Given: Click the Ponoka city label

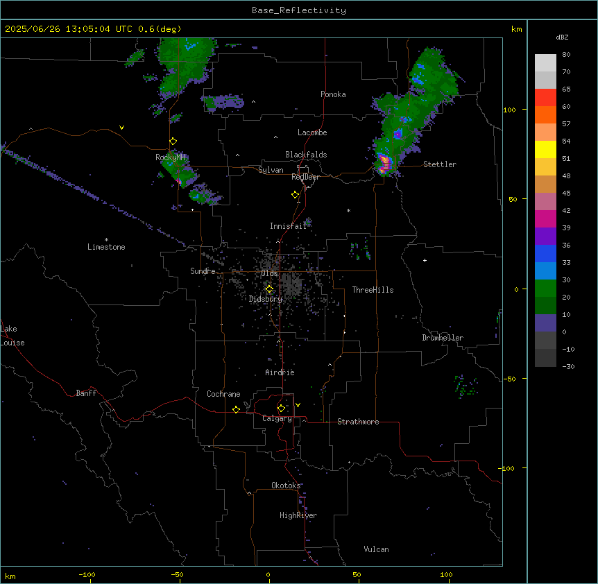Looking at the screenshot, I should [x=333, y=94].
